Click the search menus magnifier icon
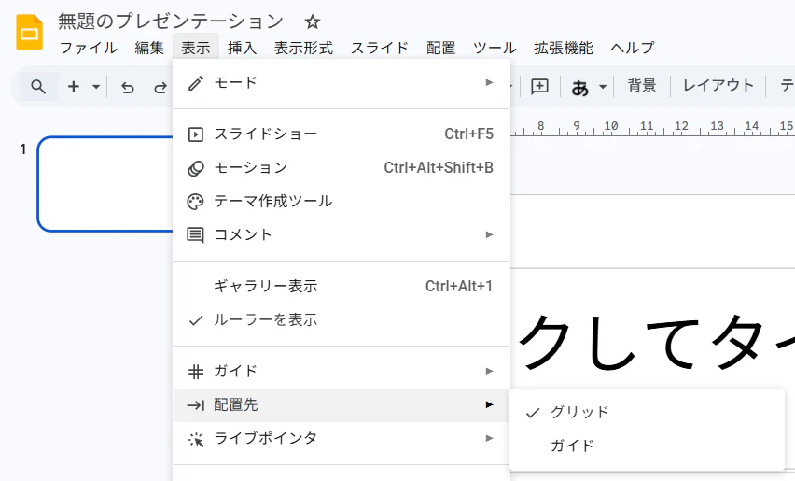Screen dimensions: 795x481 click(38, 87)
